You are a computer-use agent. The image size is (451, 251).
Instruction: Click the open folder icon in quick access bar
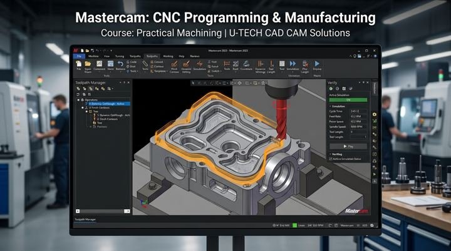(x=87, y=51)
